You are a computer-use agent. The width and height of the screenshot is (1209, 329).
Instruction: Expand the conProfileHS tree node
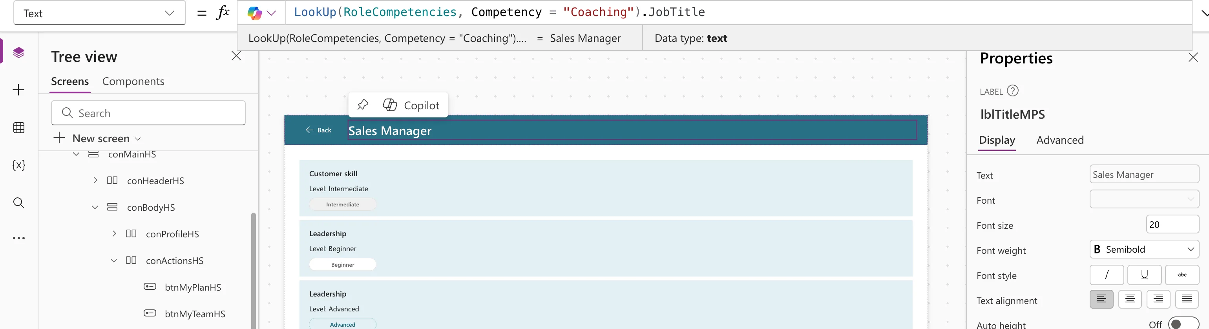click(114, 233)
